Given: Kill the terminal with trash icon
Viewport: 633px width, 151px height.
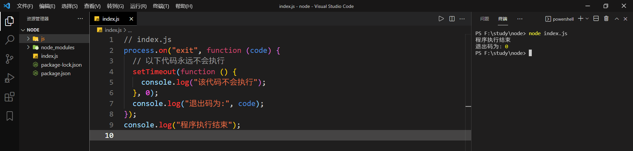Looking at the screenshot, I should (x=606, y=19).
